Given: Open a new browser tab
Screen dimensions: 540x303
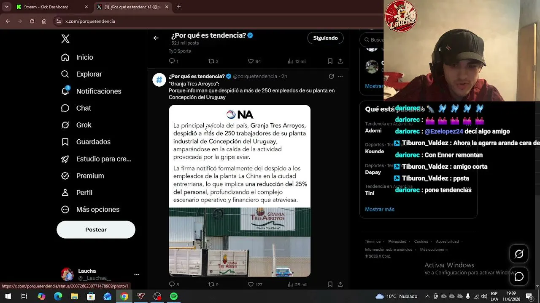Looking at the screenshot, I should coord(179,7).
